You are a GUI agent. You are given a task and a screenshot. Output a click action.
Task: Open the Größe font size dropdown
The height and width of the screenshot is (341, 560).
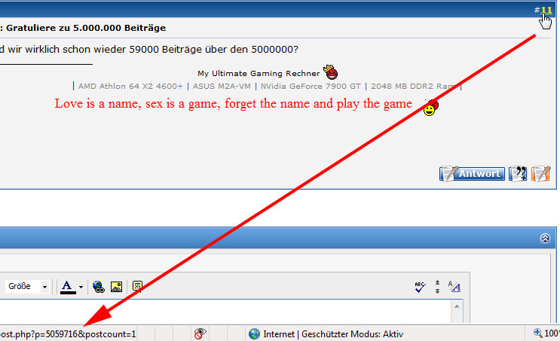tap(27, 287)
